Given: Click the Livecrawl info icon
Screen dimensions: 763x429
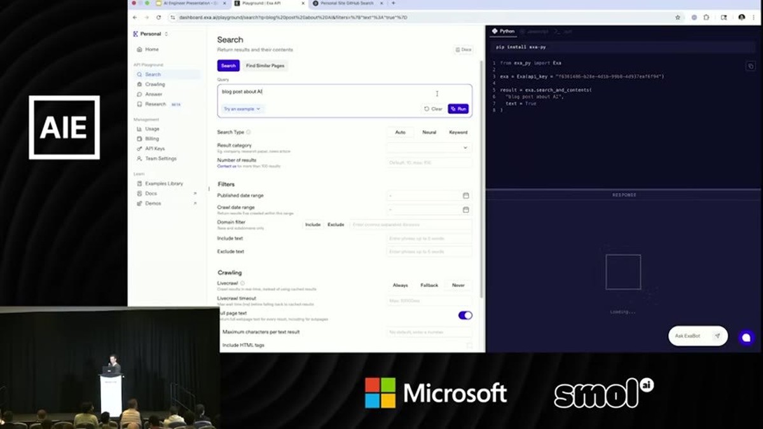Looking at the screenshot, I should tap(242, 283).
